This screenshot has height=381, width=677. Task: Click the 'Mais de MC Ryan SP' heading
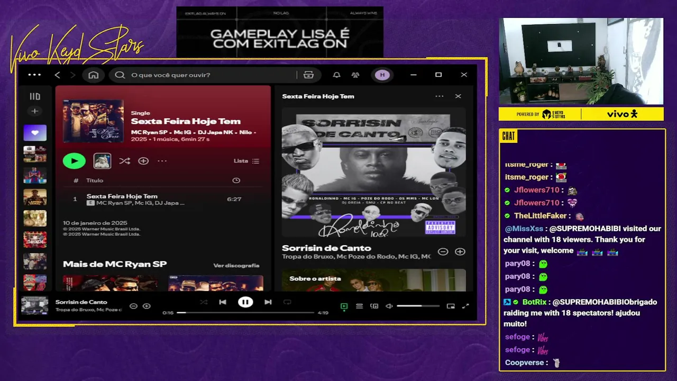[x=115, y=264]
